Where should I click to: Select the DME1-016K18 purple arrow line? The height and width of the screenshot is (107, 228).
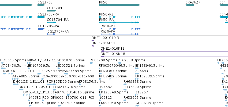click(164, 51)
